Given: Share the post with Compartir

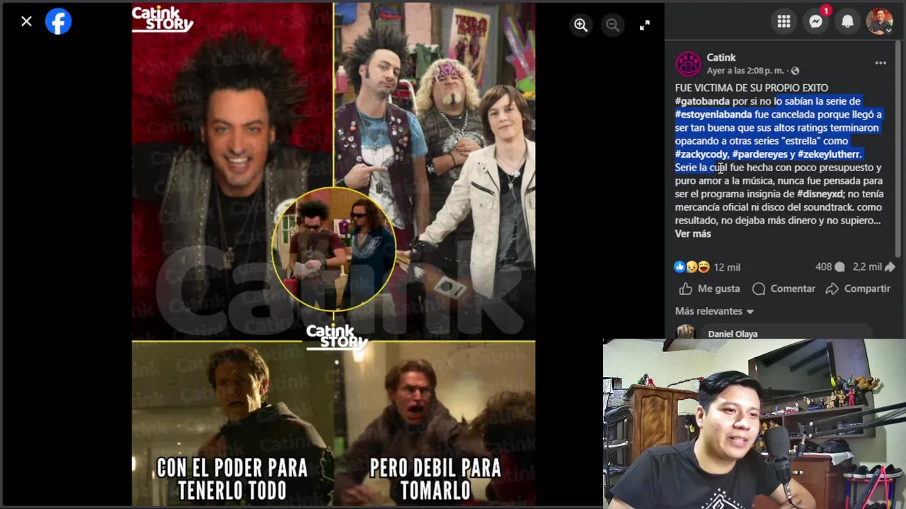Looking at the screenshot, I should (x=858, y=288).
